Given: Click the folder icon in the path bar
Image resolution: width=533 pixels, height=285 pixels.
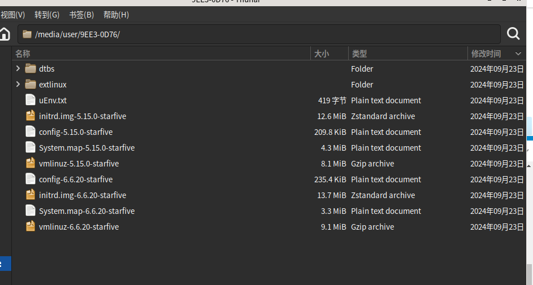Looking at the screenshot, I should click(27, 34).
